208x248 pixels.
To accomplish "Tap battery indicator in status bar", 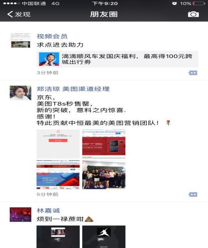I will [x=199, y=3].
